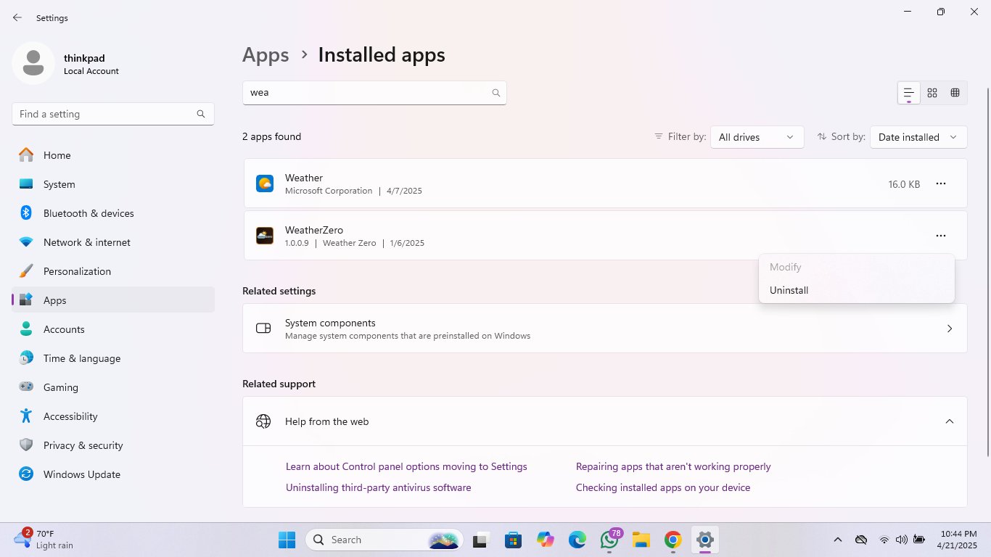Launch Microsoft Edge from the taskbar
Image resolution: width=991 pixels, height=557 pixels.
pyautogui.click(x=577, y=540)
